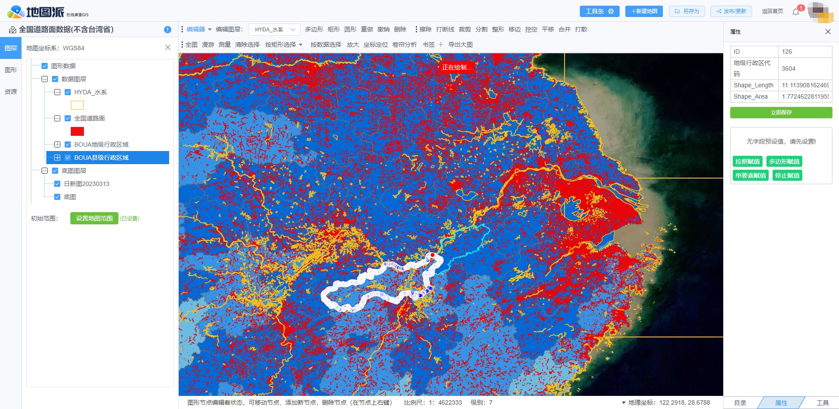Toggle 日新图20230313 basemap visibility
Image resolution: width=839 pixels, height=409 pixels.
57,184
